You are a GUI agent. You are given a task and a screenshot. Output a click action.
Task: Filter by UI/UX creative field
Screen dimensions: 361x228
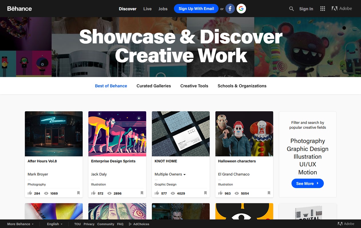coord(308,164)
